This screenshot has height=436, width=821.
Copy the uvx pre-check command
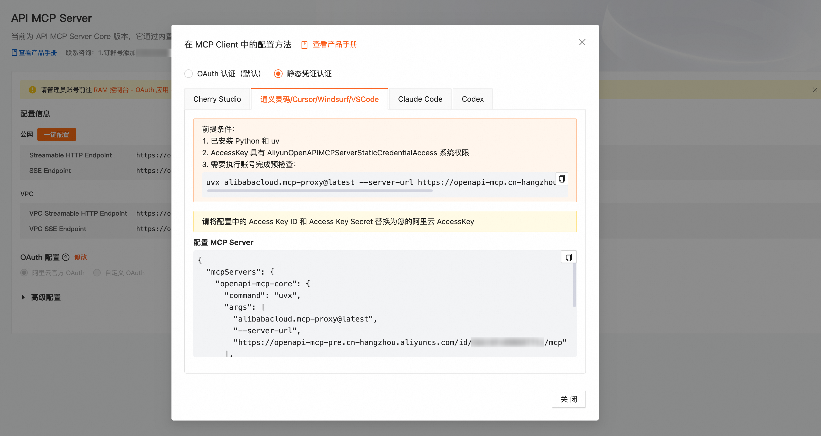click(562, 179)
